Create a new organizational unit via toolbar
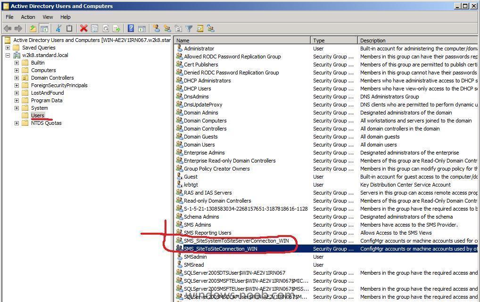480x302 pixels. [x=178, y=29]
